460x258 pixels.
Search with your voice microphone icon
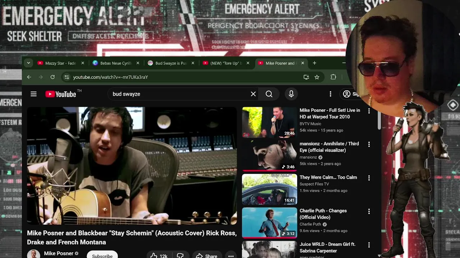[x=291, y=94]
